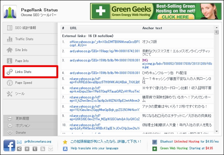
Task: Click the Links Stats chain icon
Action: tap(10, 72)
